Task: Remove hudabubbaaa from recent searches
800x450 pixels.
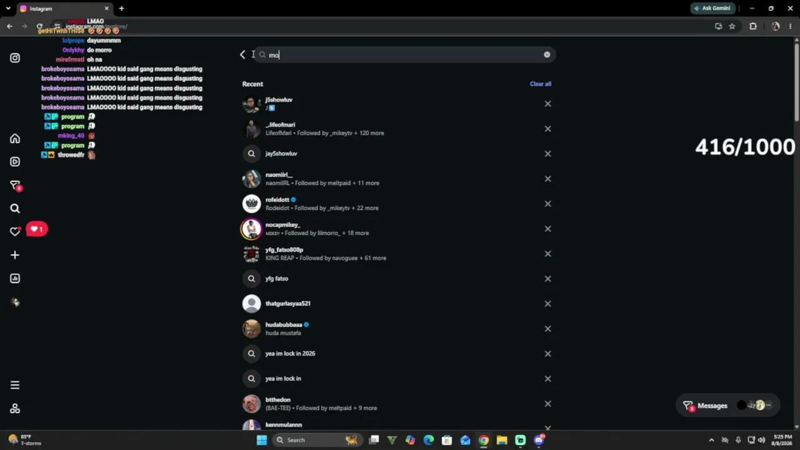Action: (548, 329)
